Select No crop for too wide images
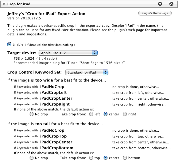Viewport: 178px width, 164px height. point(32,114)
